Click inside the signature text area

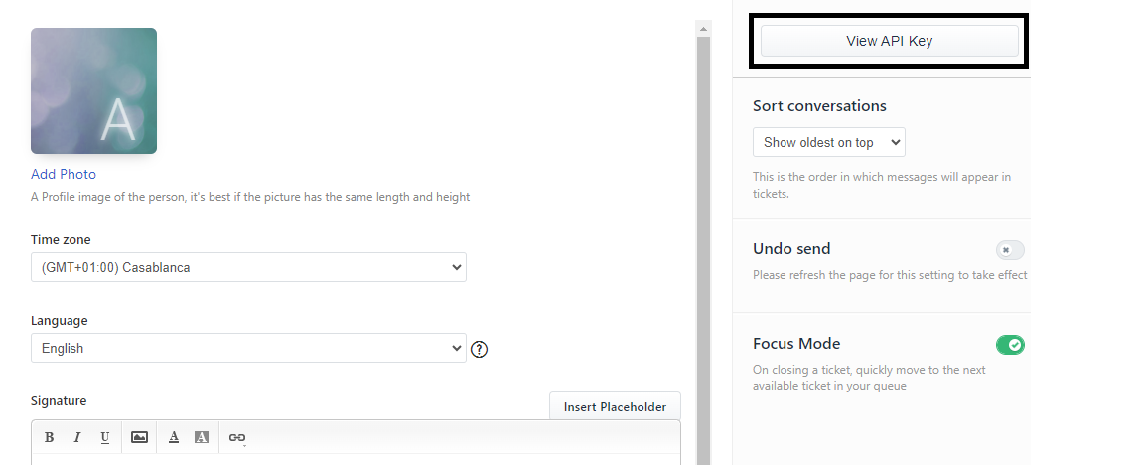point(356,460)
